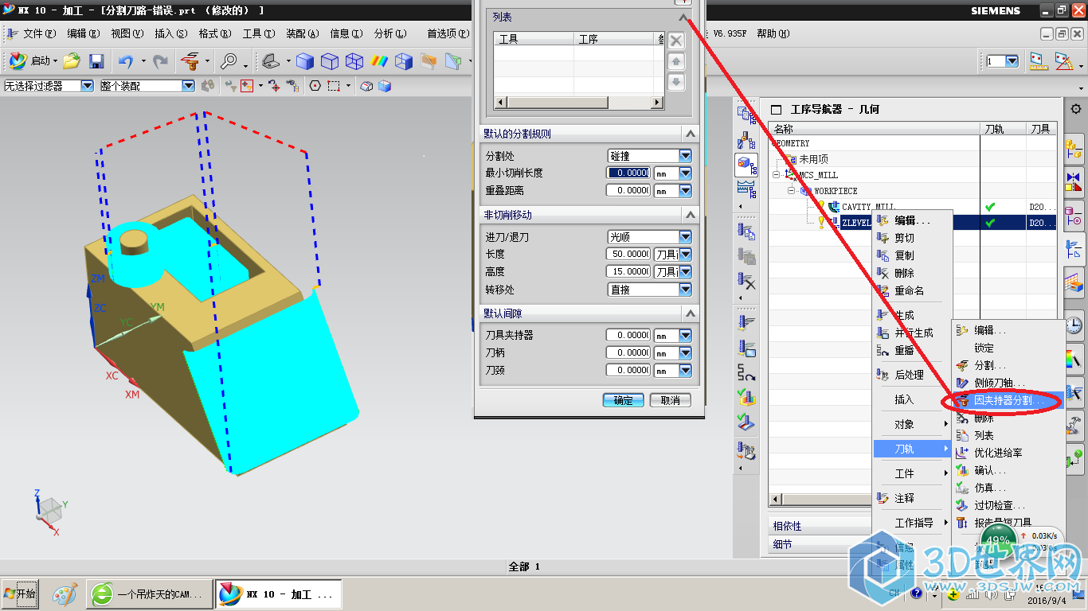Select 重命名 in the context menu

click(x=909, y=290)
